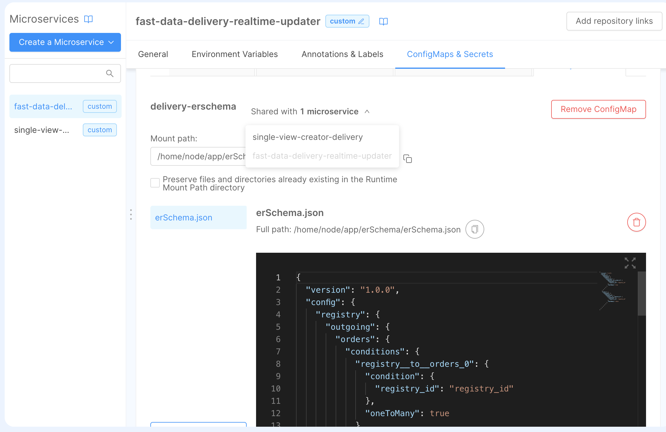This screenshot has height=432, width=666.
Task: Copy the mount path
Action: tap(408, 159)
